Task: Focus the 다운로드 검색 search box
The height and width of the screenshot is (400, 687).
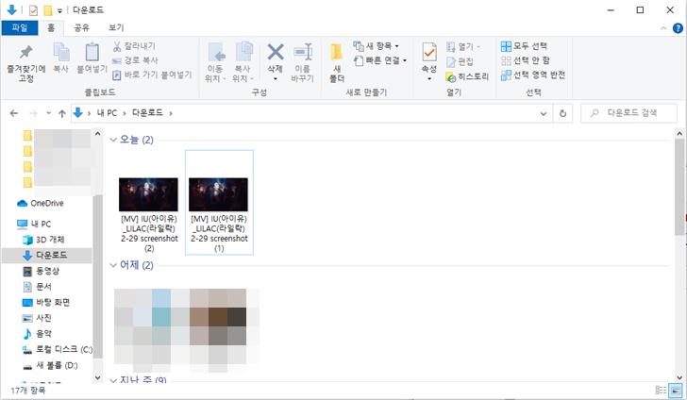Action: pos(628,113)
